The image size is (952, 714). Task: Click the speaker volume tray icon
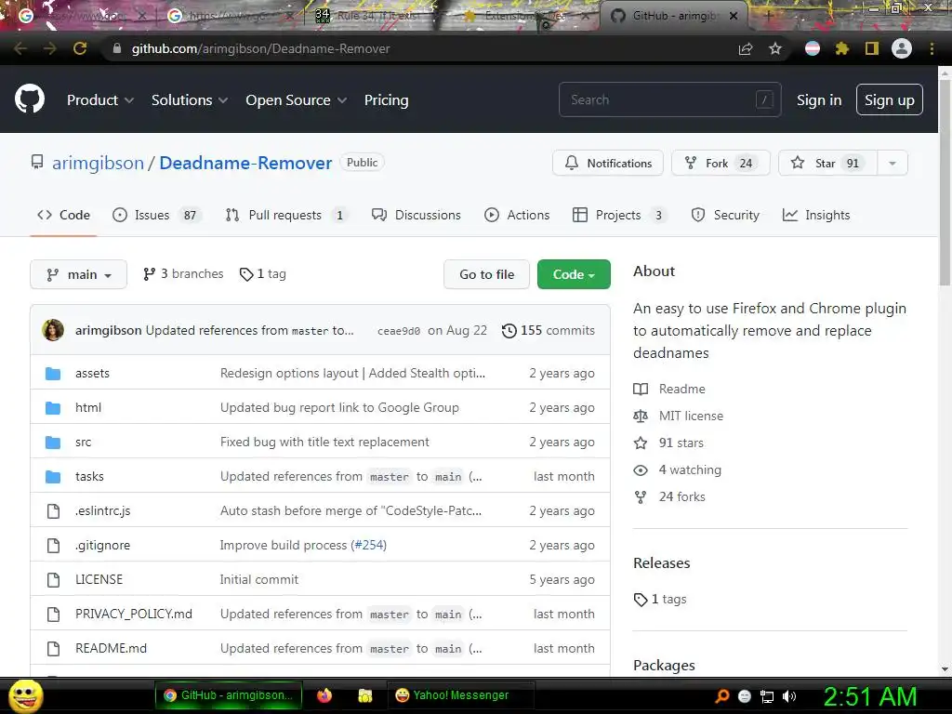789,696
